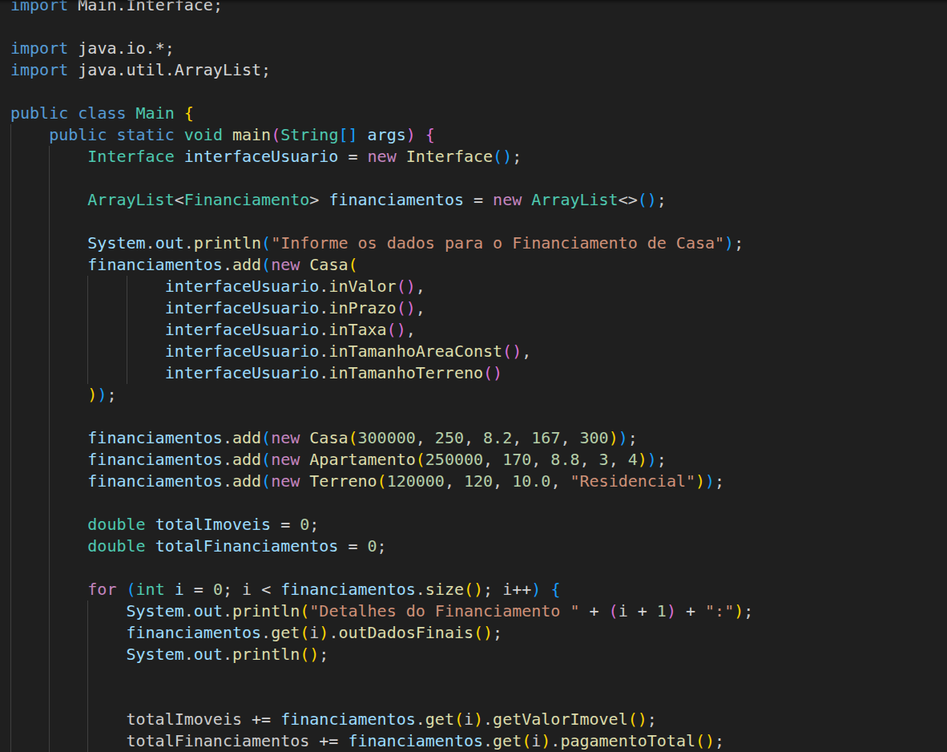Place cursor on inTamanhoTerreno() call
947x752 pixels.
(x=407, y=373)
